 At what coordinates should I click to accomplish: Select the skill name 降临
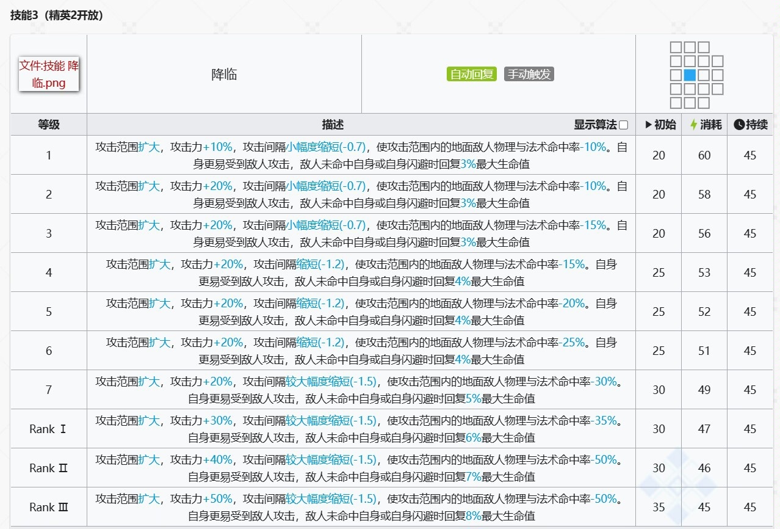pos(224,75)
